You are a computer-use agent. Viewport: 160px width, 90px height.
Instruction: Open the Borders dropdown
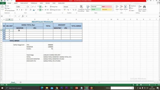click(x=28, y=10)
